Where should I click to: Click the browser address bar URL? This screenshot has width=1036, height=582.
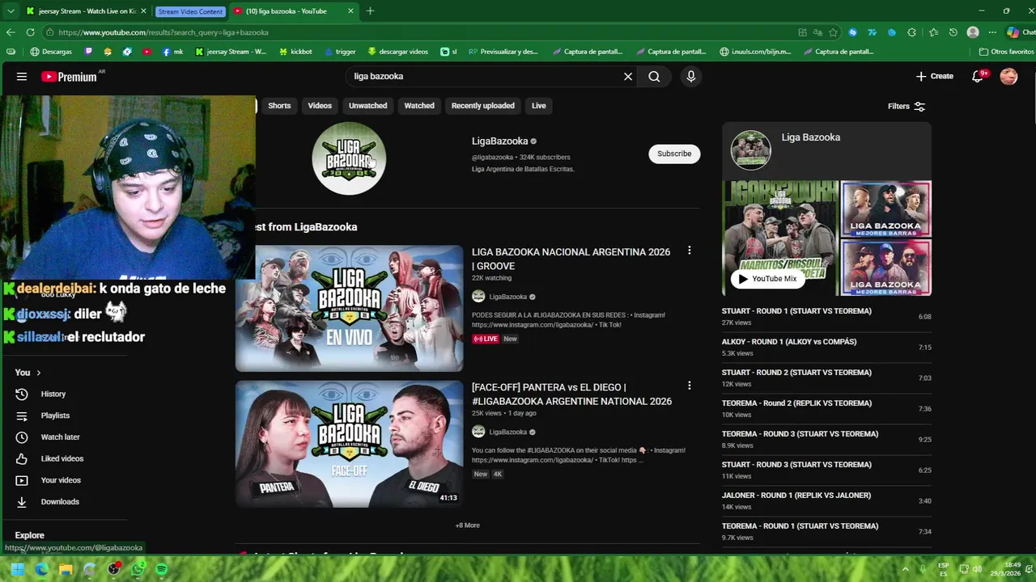163,32
